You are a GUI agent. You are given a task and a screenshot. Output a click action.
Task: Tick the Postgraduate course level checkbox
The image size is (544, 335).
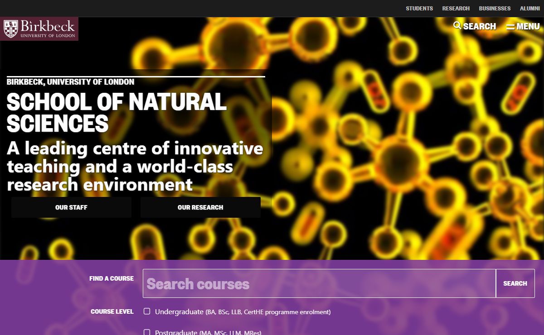[x=147, y=332]
